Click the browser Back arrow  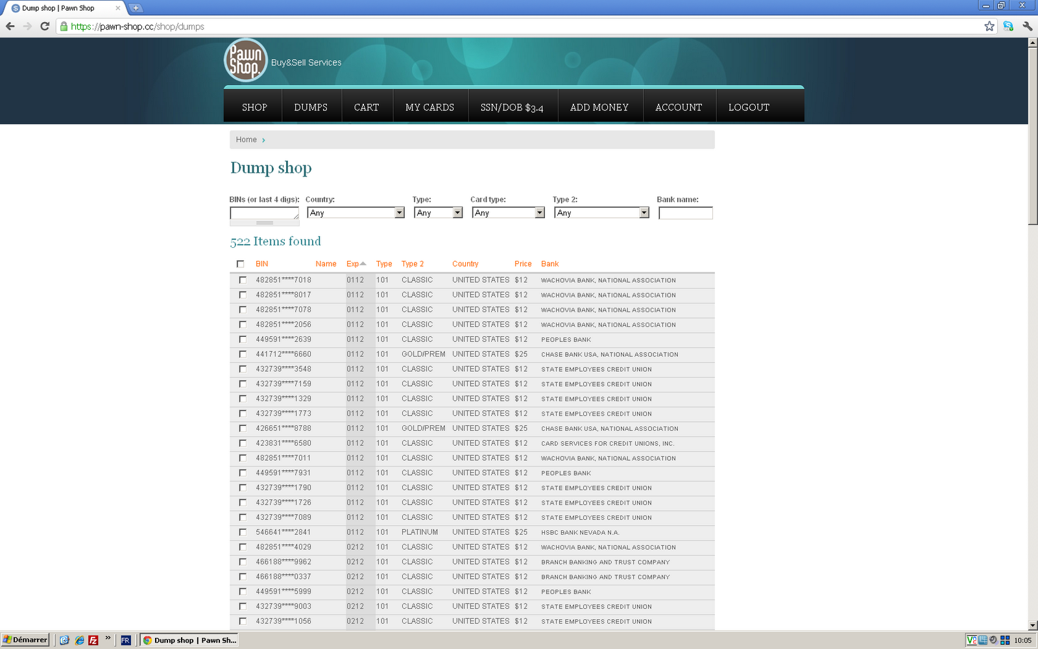[10, 27]
